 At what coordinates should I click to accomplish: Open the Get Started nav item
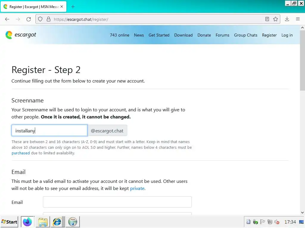pyautogui.click(x=159, y=35)
